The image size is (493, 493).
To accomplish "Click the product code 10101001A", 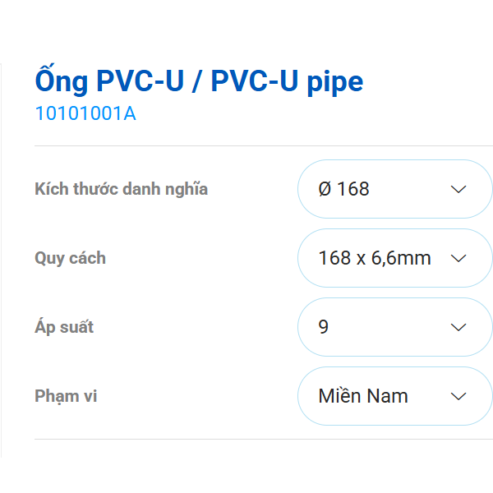I will pos(85,113).
